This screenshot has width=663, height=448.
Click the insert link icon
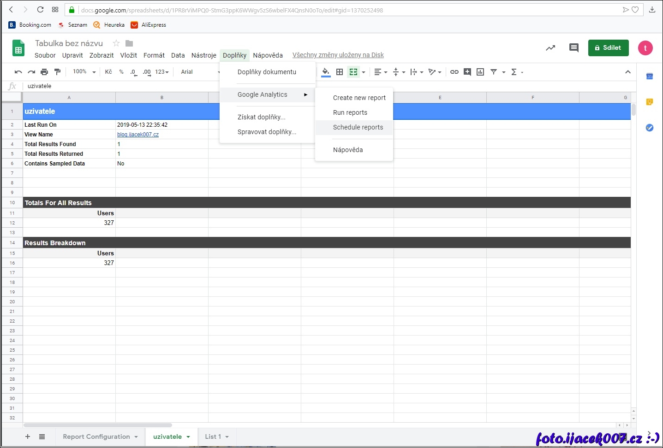click(x=454, y=72)
